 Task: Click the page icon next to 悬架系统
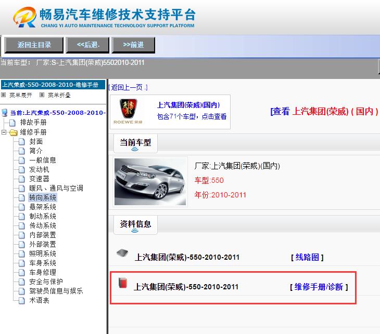(x=22, y=207)
